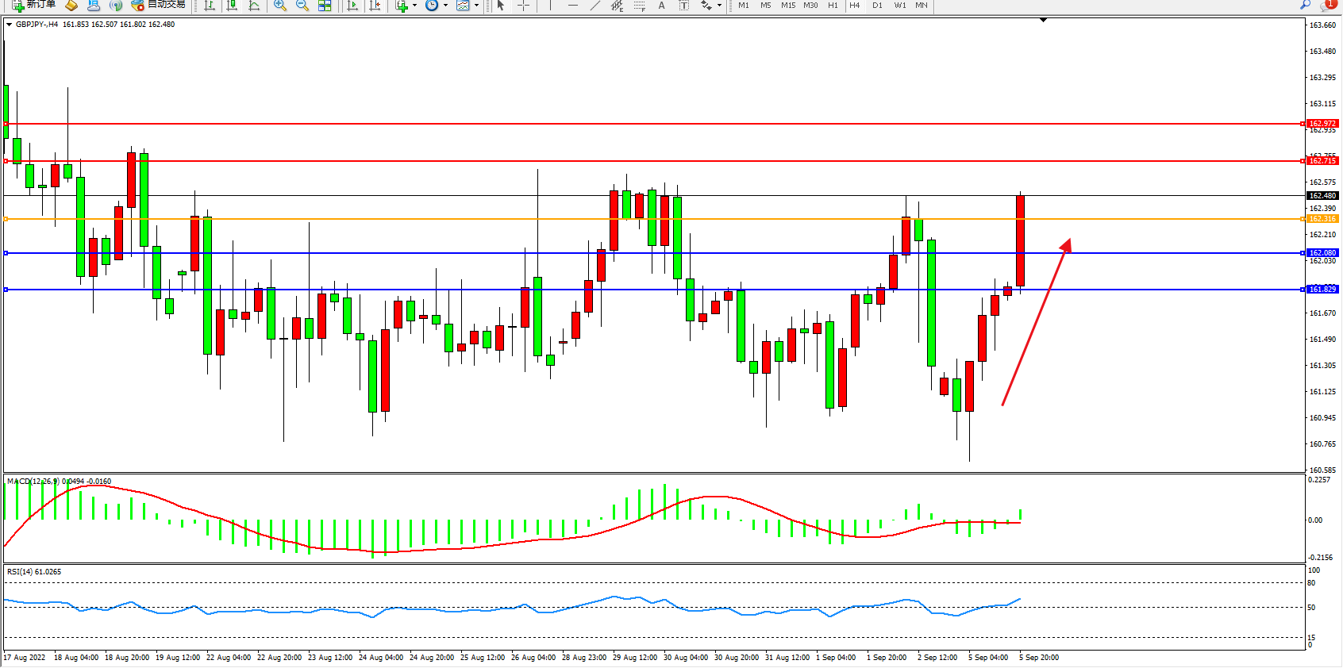Click the tile windows grid icon

[325, 5]
